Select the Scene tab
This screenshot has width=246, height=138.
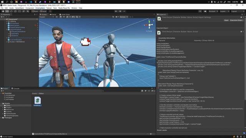point(43,15)
